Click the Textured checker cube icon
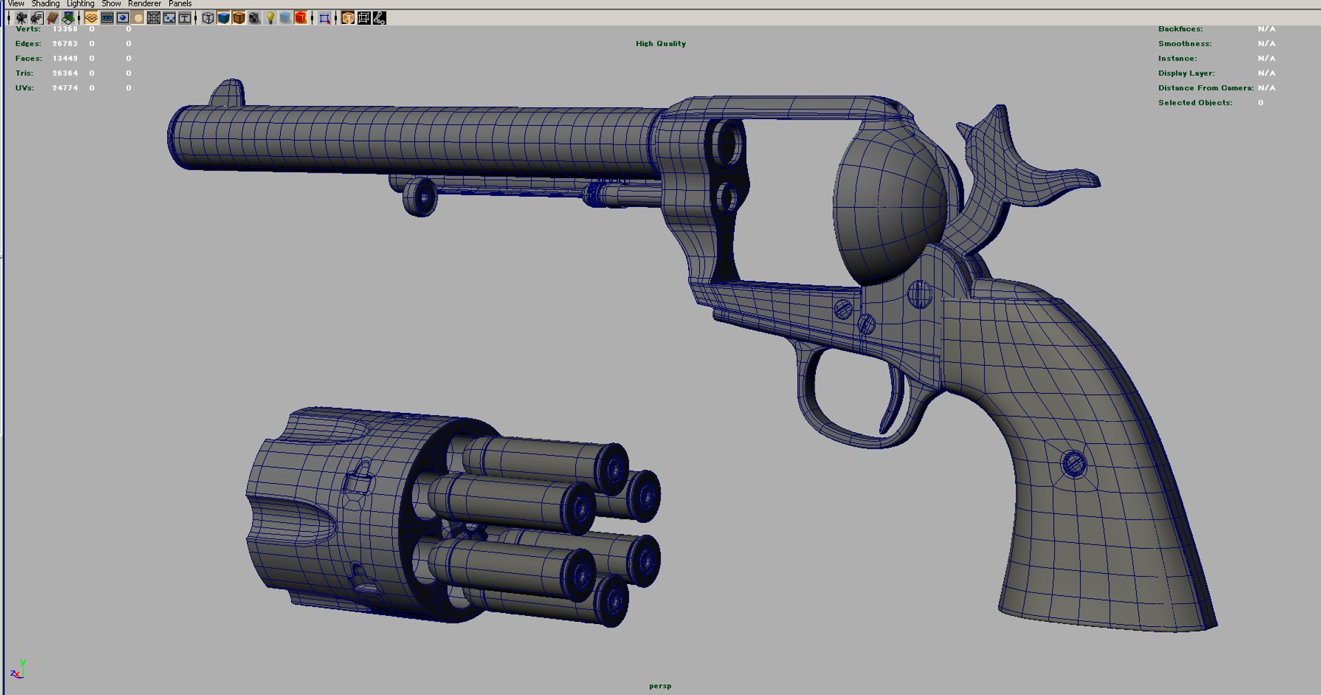The image size is (1321, 695). (x=255, y=18)
